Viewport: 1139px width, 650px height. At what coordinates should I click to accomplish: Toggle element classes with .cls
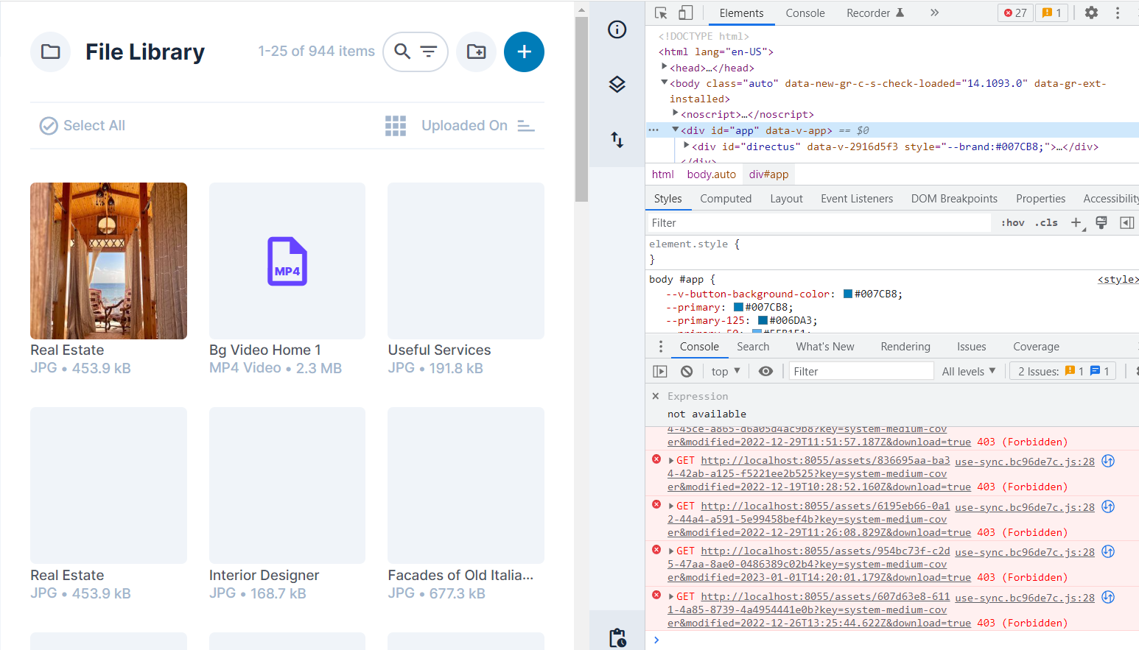1046,222
